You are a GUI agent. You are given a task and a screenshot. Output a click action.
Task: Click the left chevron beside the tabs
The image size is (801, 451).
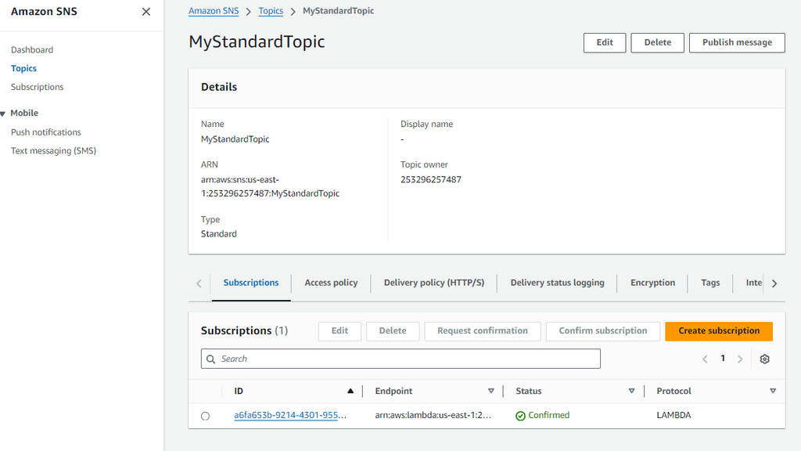pos(199,283)
